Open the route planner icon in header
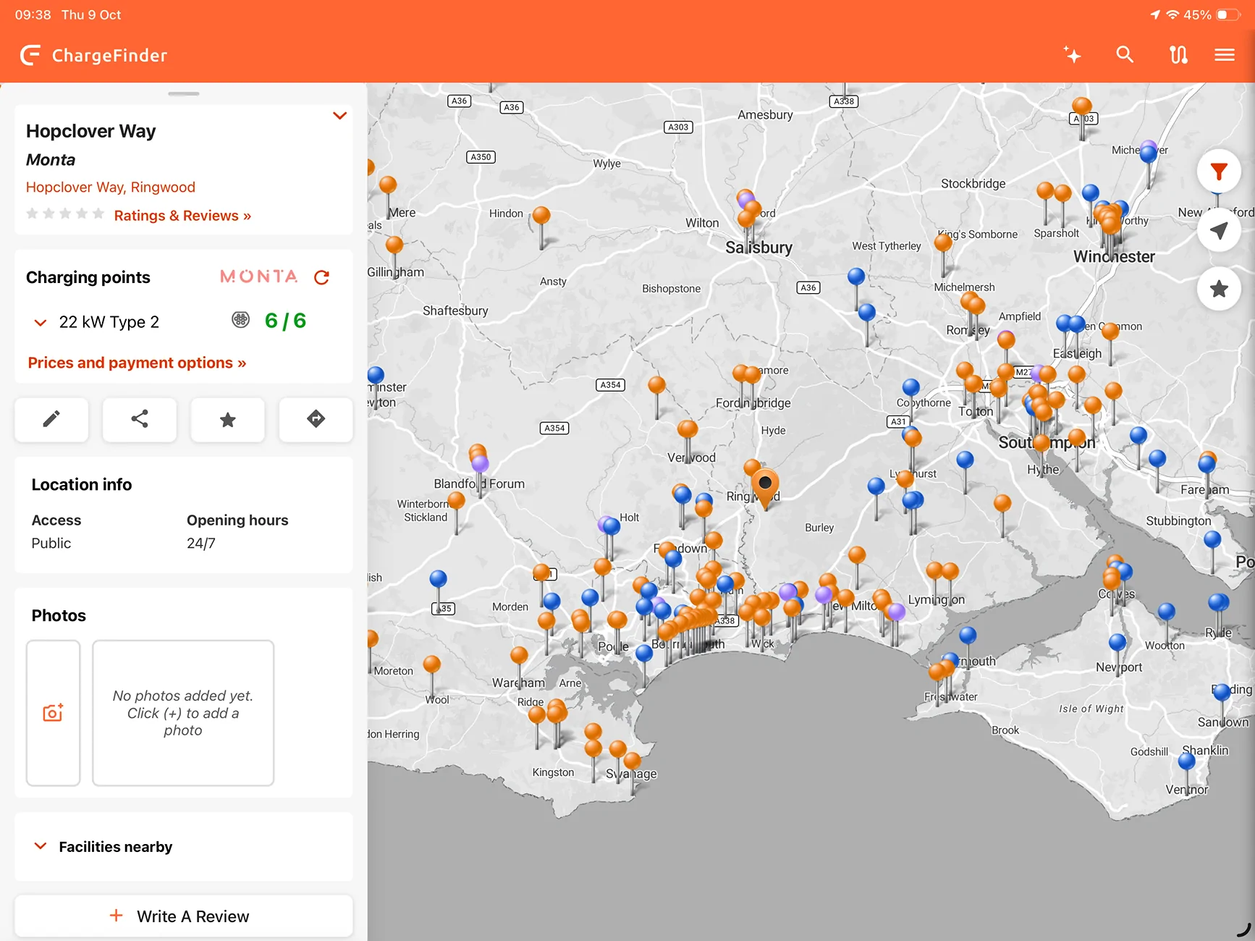The width and height of the screenshot is (1255, 941). pyautogui.click(x=1178, y=55)
